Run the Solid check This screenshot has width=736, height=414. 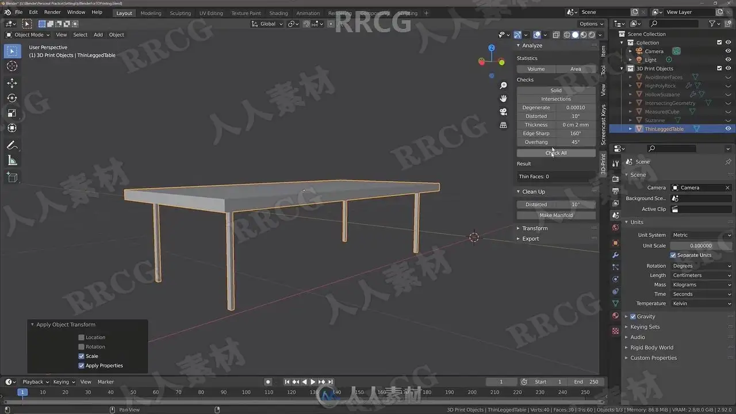556,90
